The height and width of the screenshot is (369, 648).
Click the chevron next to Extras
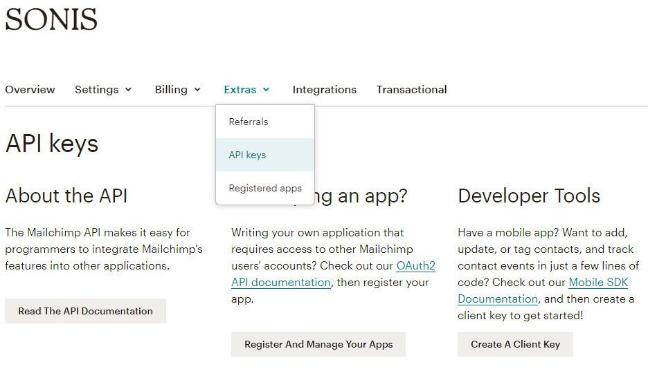266,89
